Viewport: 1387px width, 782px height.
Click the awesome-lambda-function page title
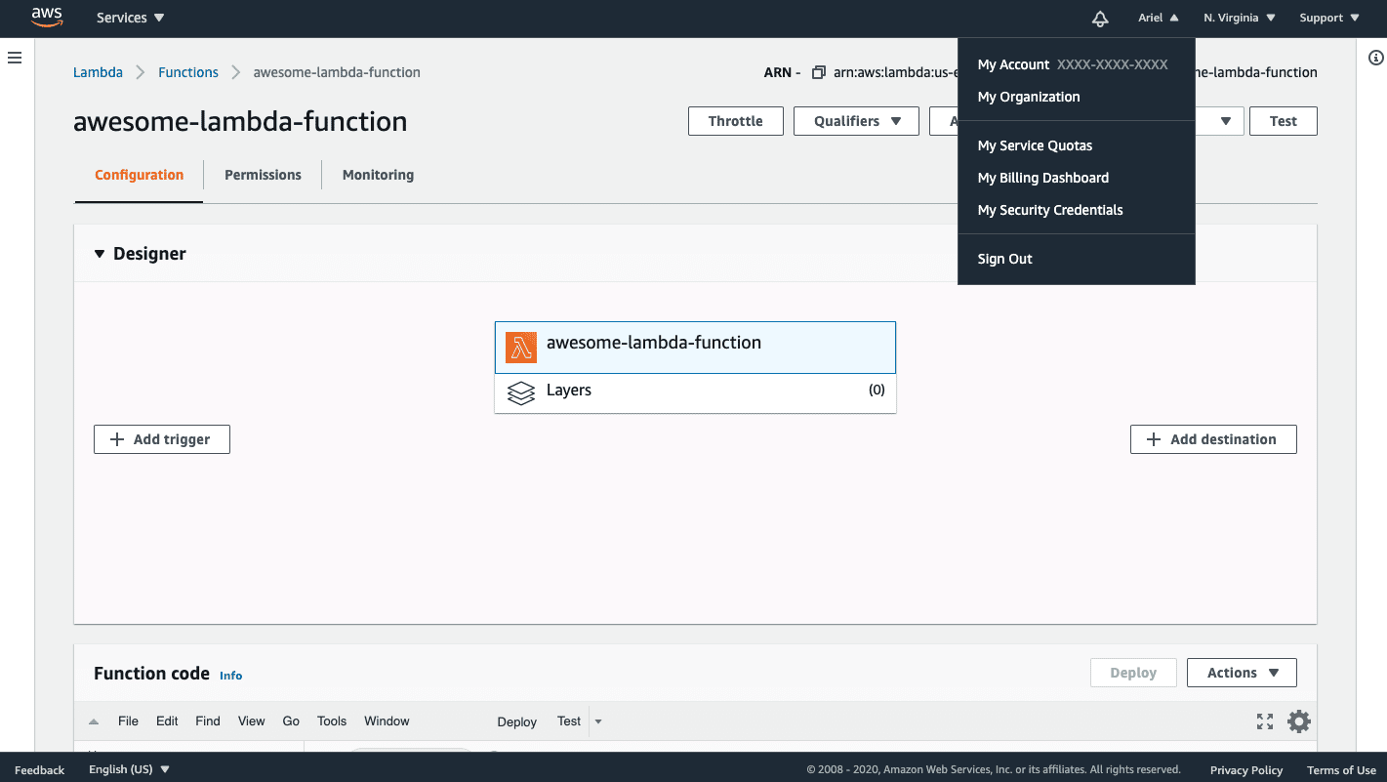tap(240, 122)
